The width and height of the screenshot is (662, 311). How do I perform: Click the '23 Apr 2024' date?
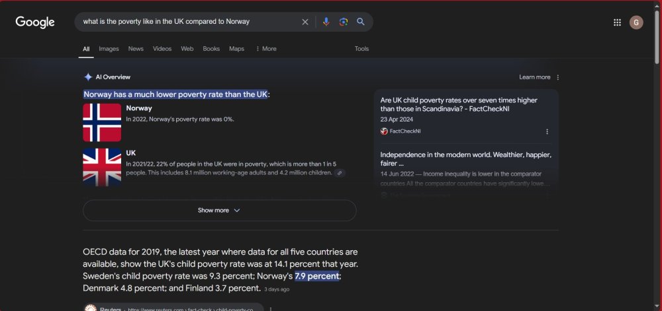coord(397,120)
